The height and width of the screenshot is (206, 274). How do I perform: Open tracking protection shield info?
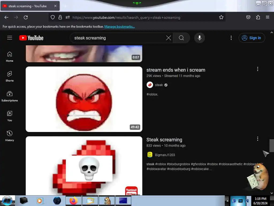[x=53, y=17]
